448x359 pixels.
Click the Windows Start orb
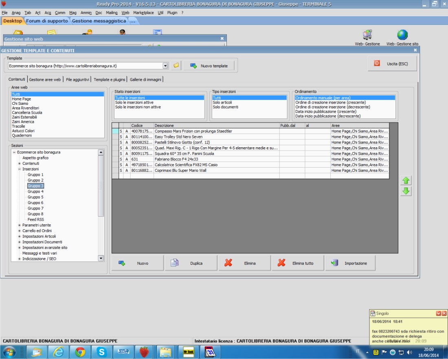coord(9,352)
